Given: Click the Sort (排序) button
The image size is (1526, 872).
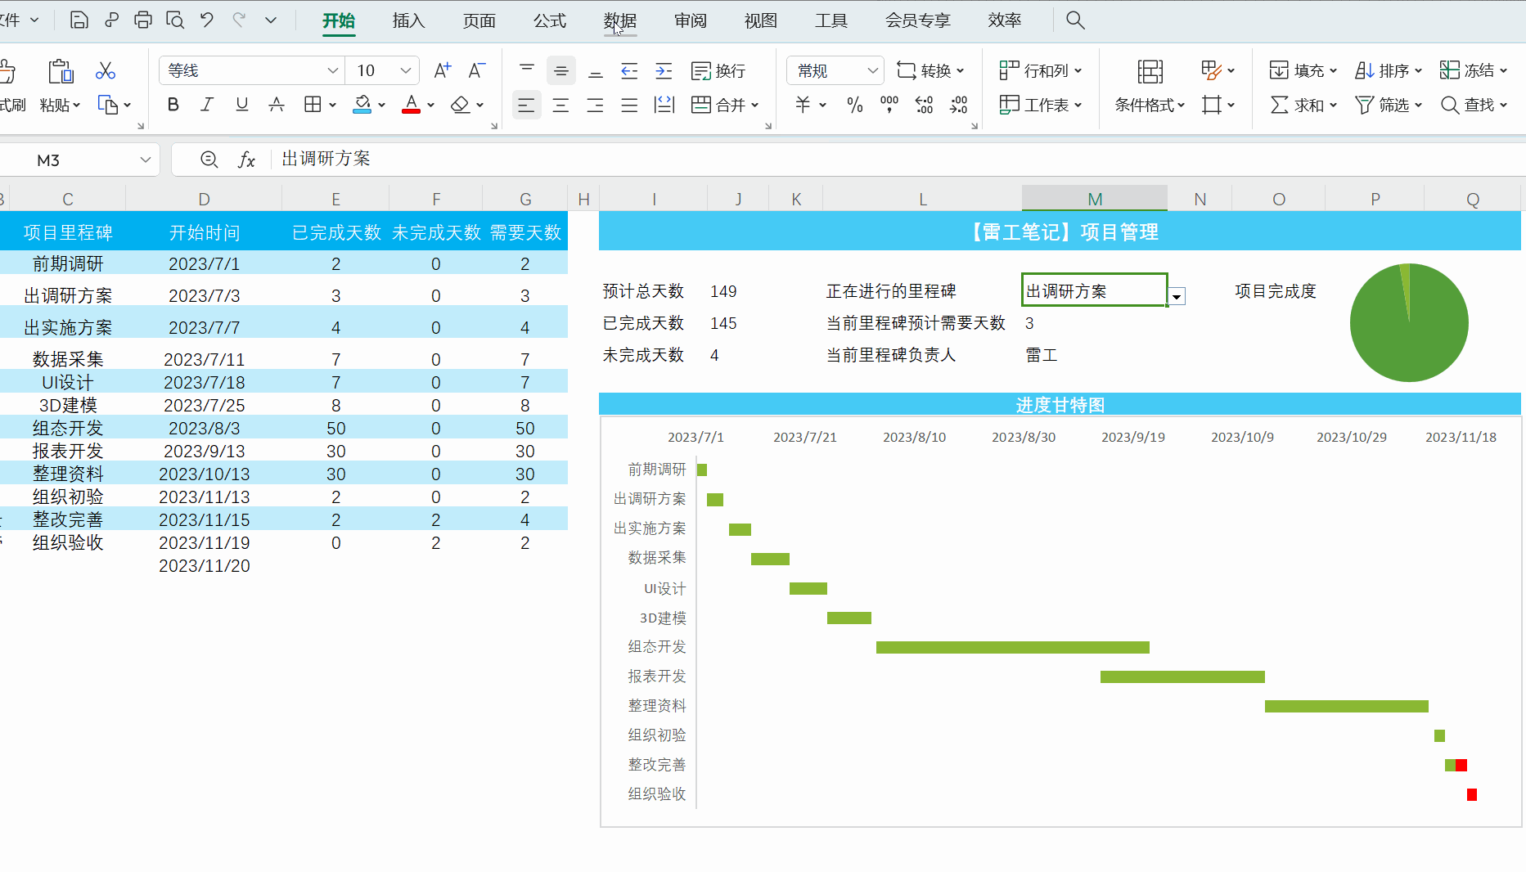Looking at the screenshot, I should pos(1389,71).
